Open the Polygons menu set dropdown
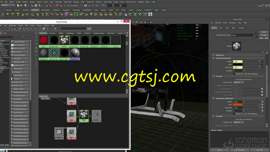Image resolution: width=270 pixels, height=152 pixels. [8, 5]
